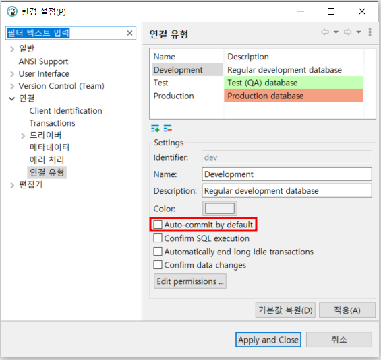Click Edit permissions button
This screenshot has width=381, height=360.
[190, 281]
